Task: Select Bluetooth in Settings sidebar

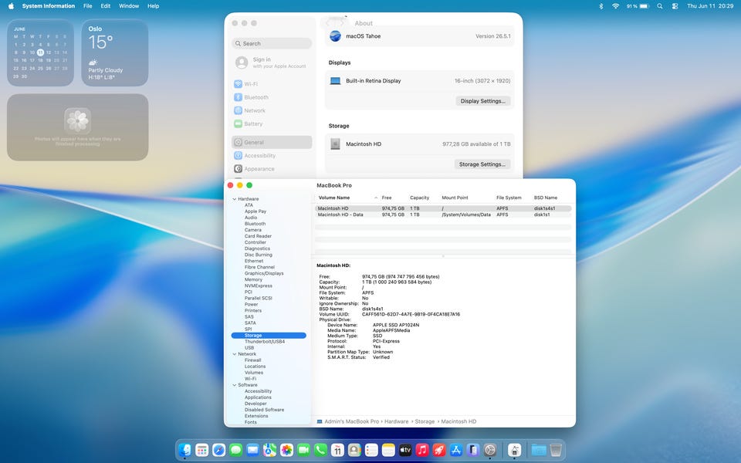Action: [x=272, y=97]
